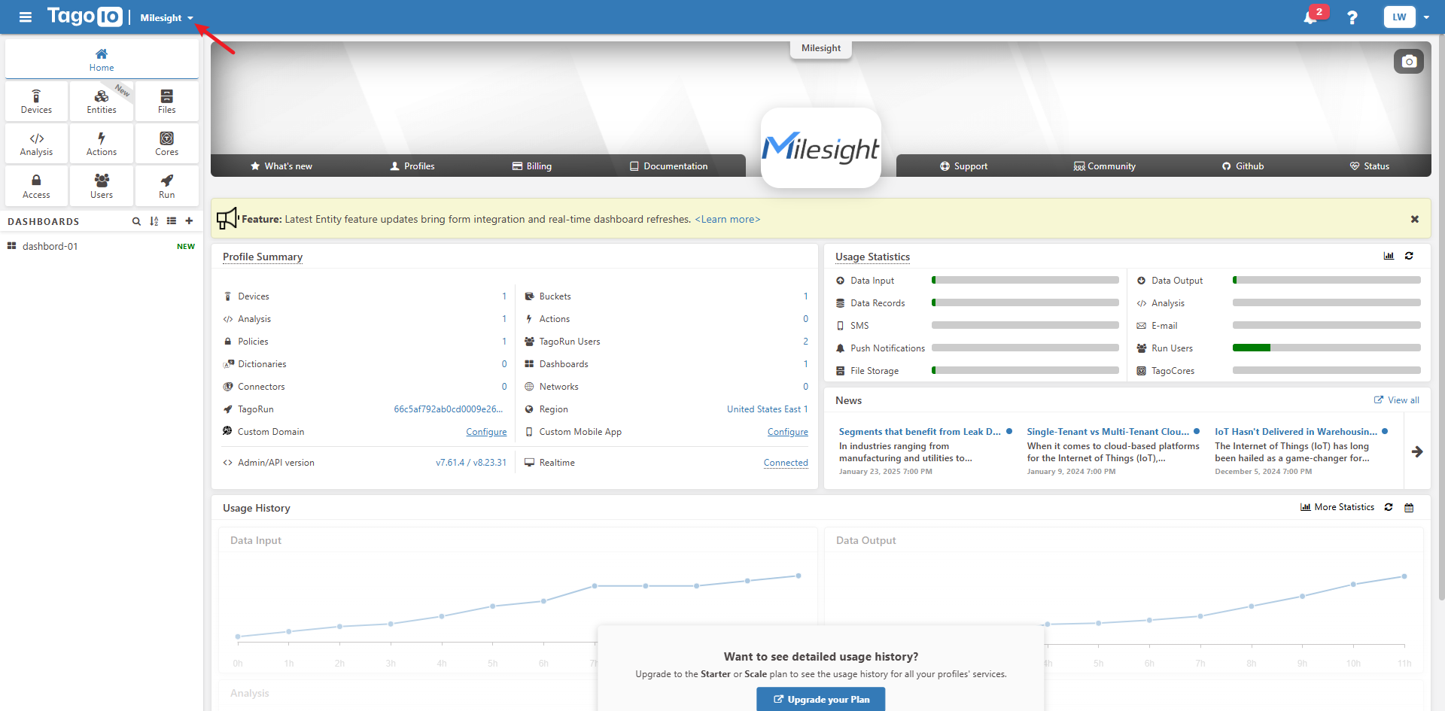Sort the dashboards list
Image resolution: width=1445 pixels, height=711 pixels.
[154, 221]
